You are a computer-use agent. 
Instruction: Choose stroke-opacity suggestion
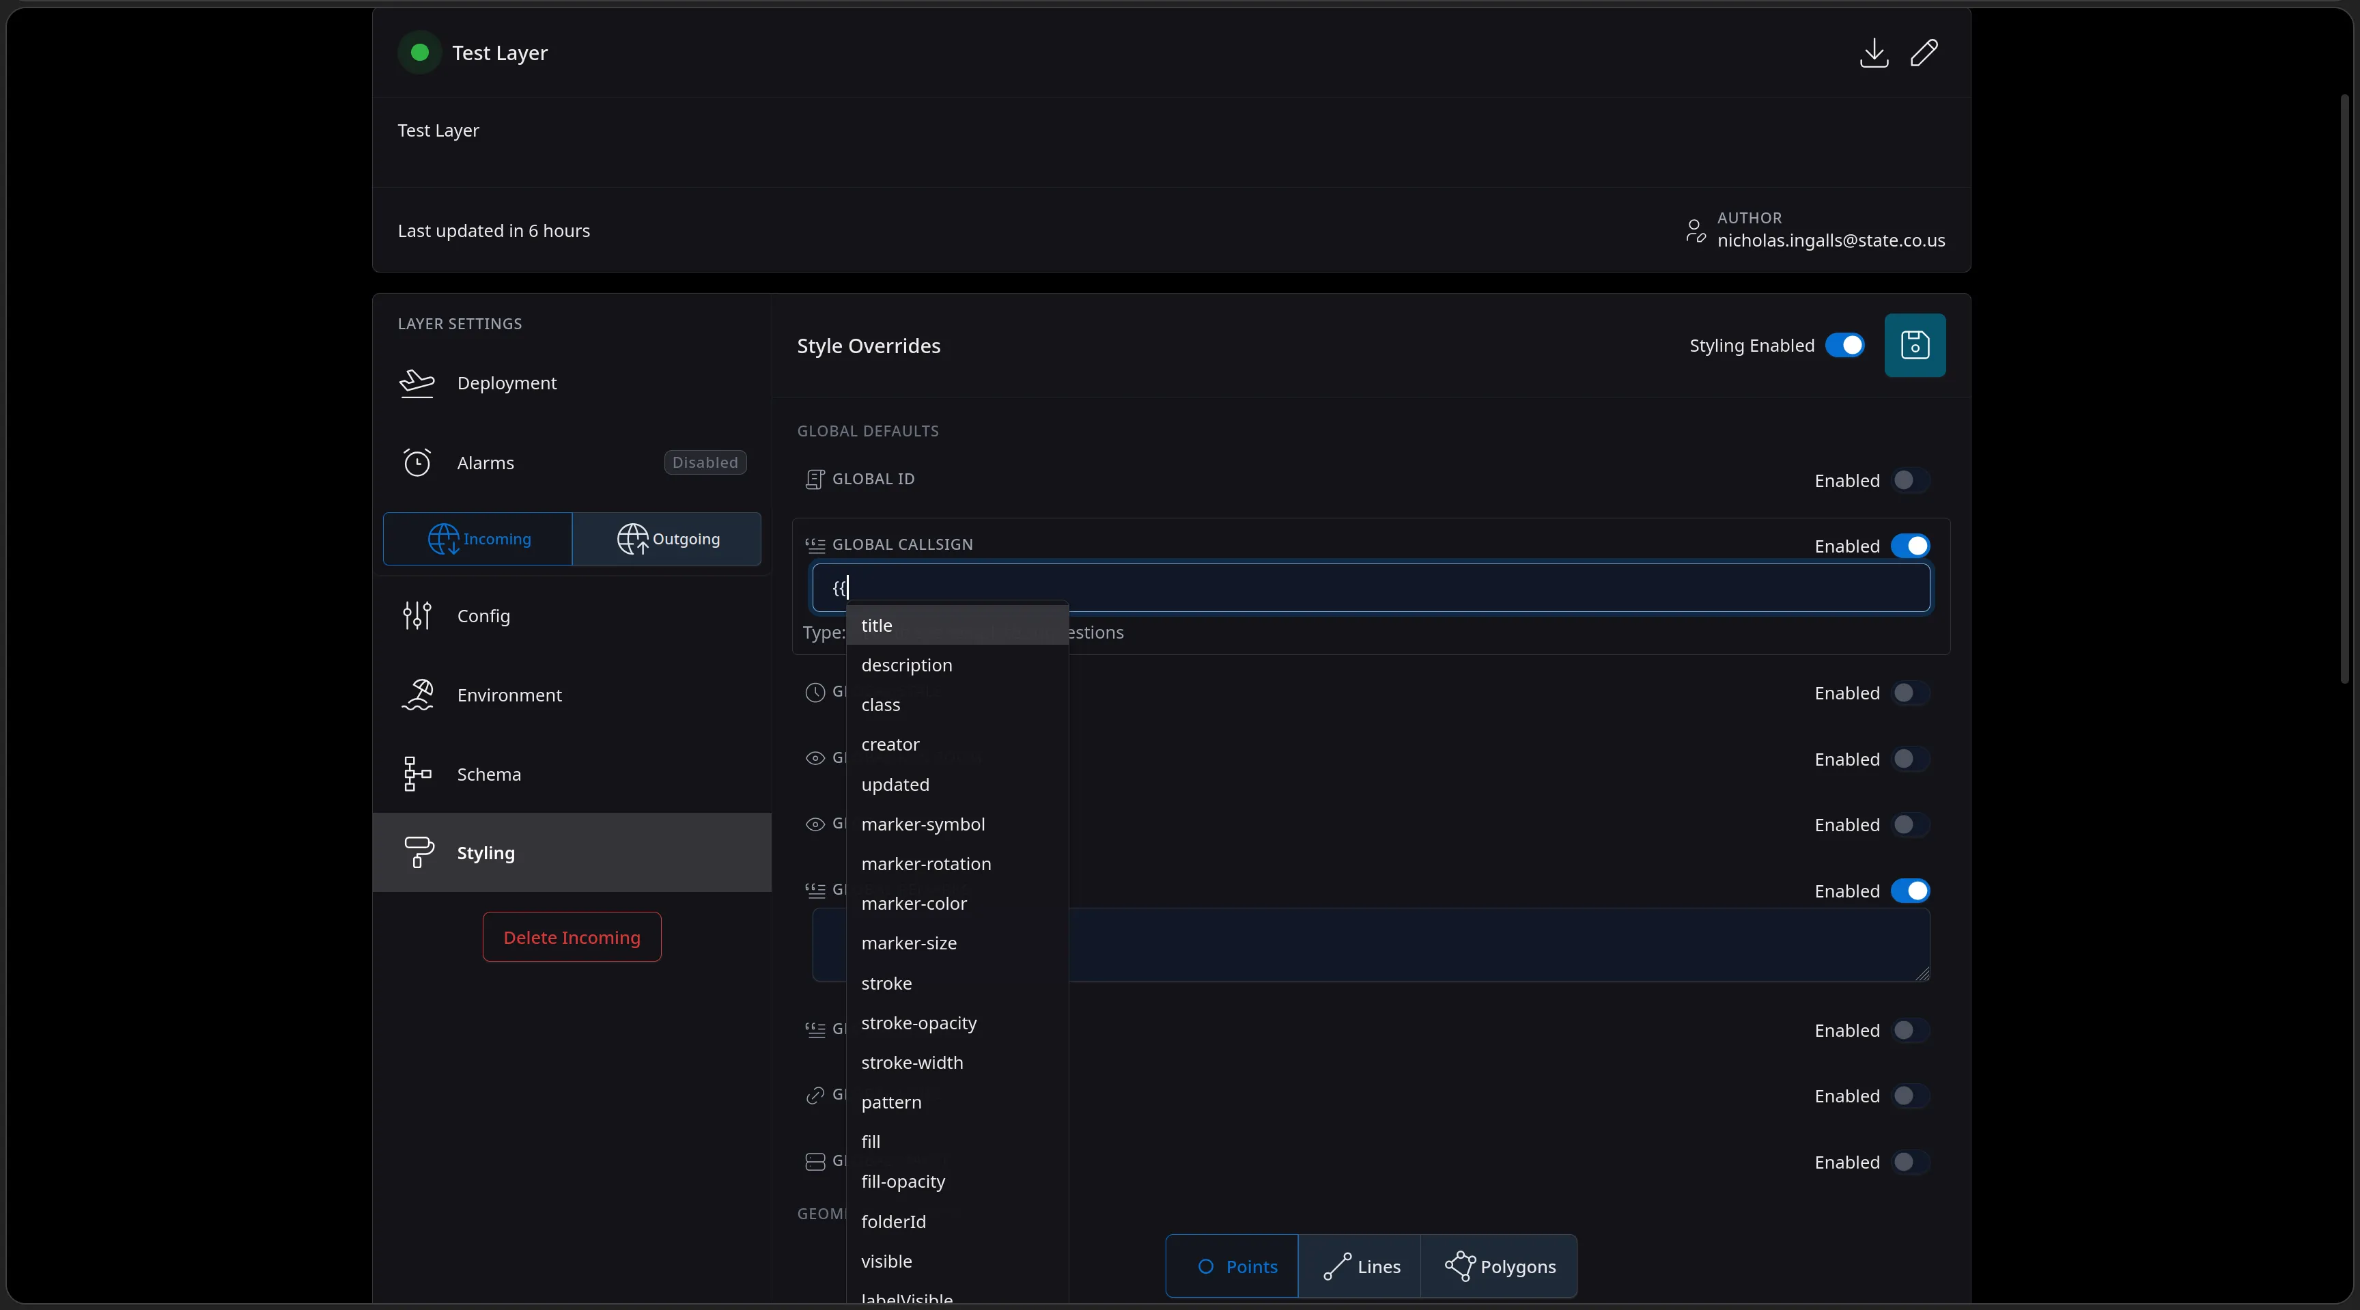pos(957,1023)
